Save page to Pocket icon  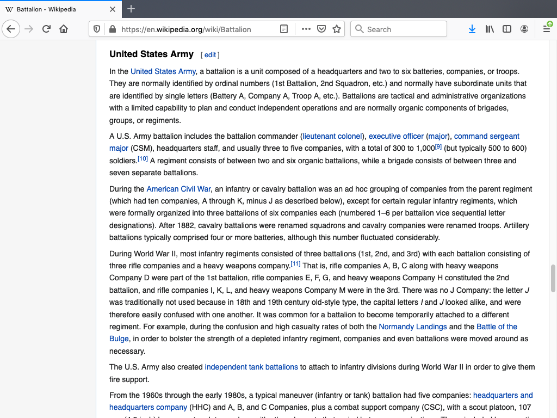(321, 29)
